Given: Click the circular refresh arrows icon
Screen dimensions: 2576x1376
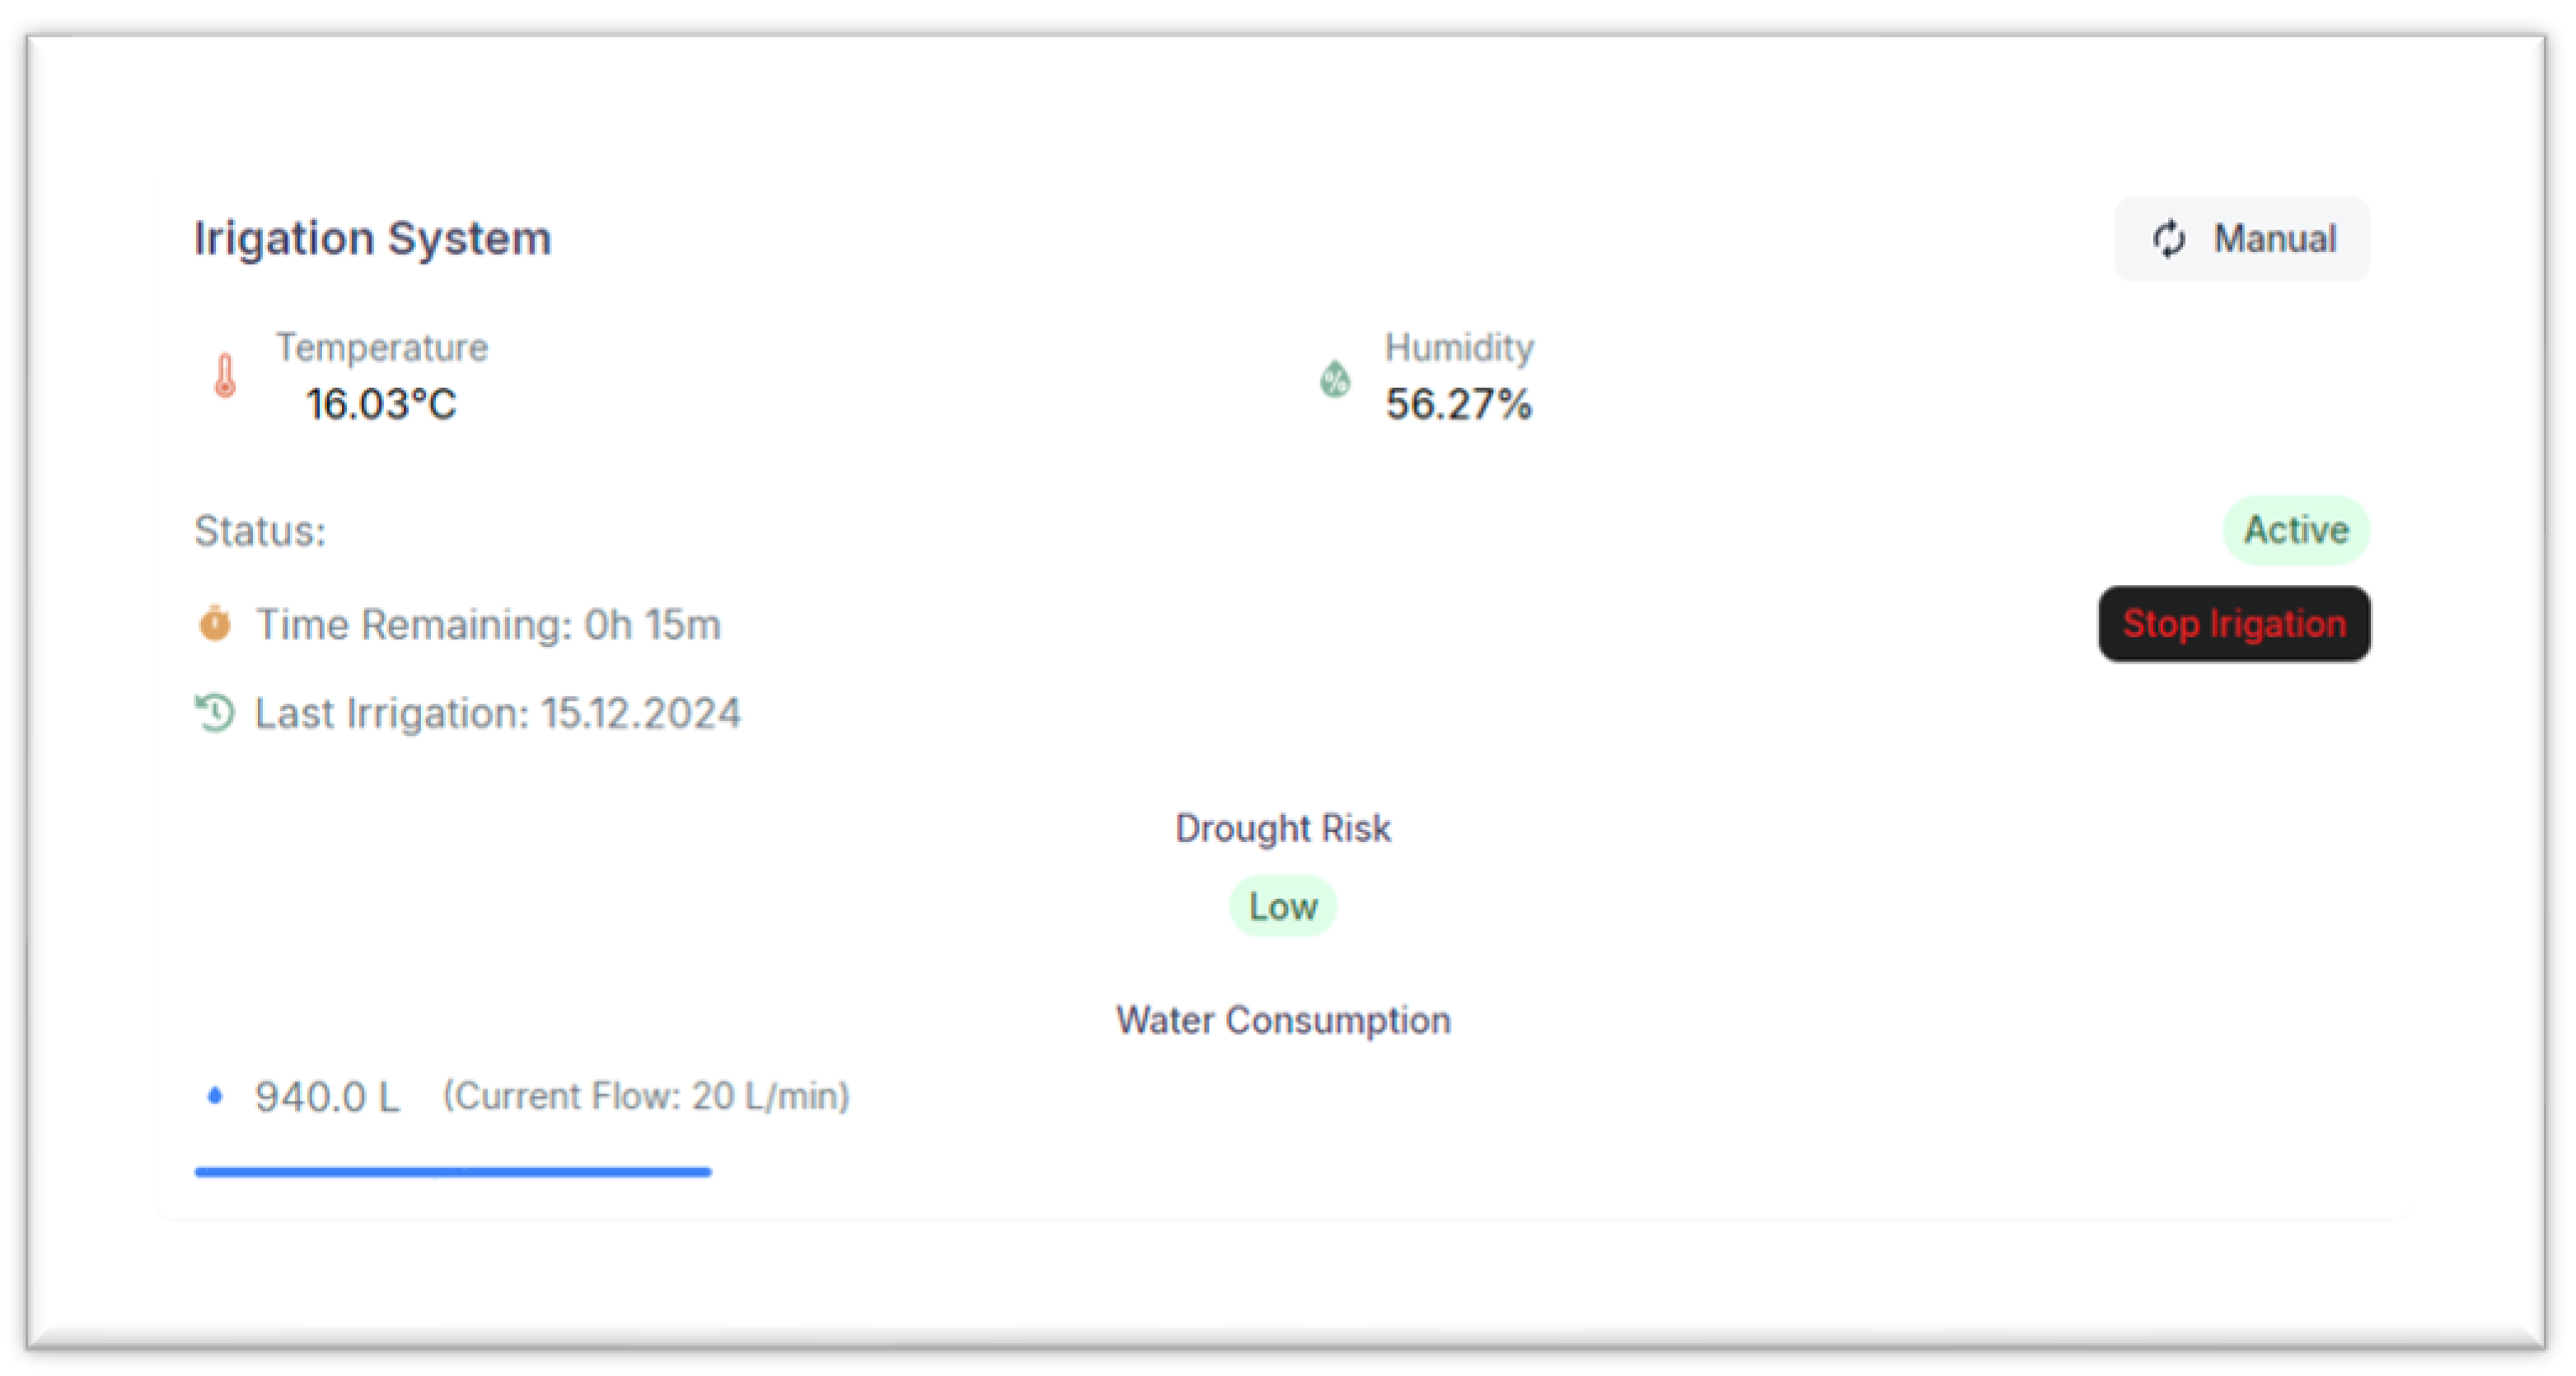Looking at the screenshot, I should [x=2169, y=239].
